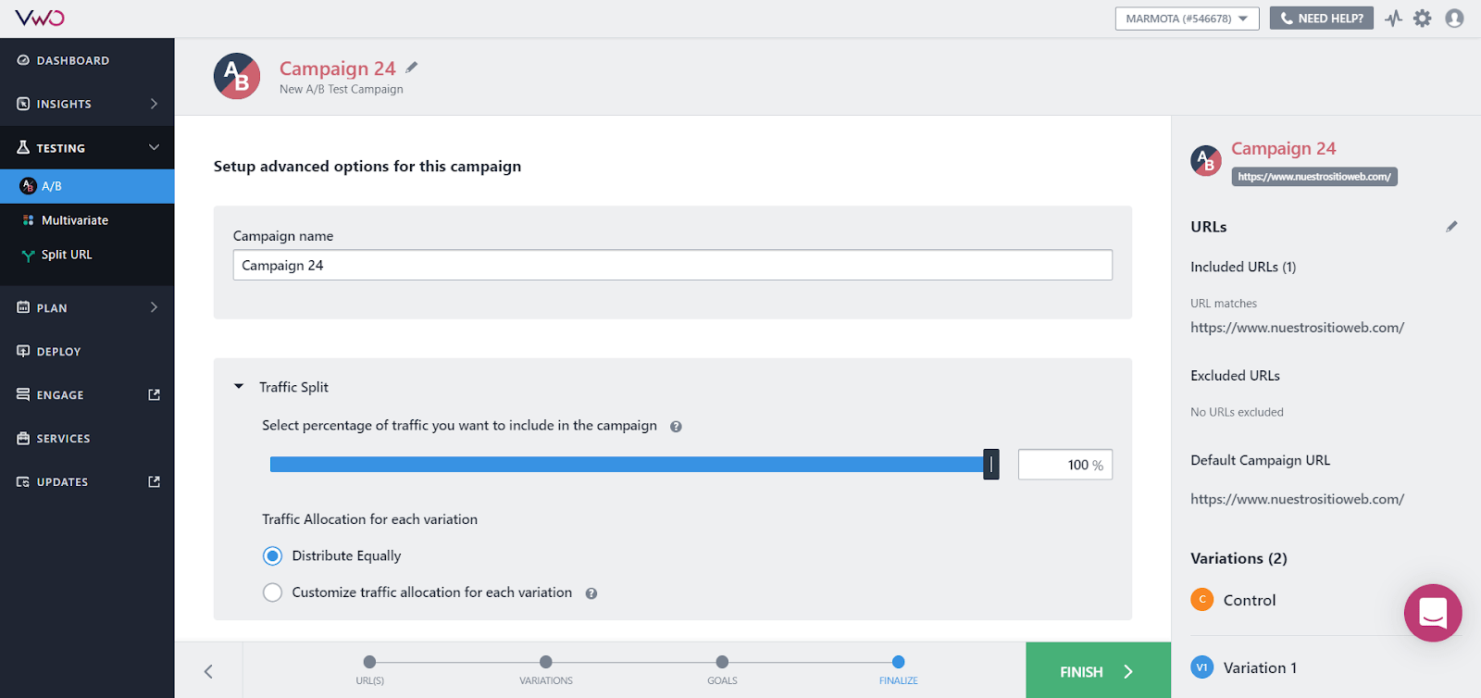
Task: Go back with the left arrow
Action: point(208,671)
